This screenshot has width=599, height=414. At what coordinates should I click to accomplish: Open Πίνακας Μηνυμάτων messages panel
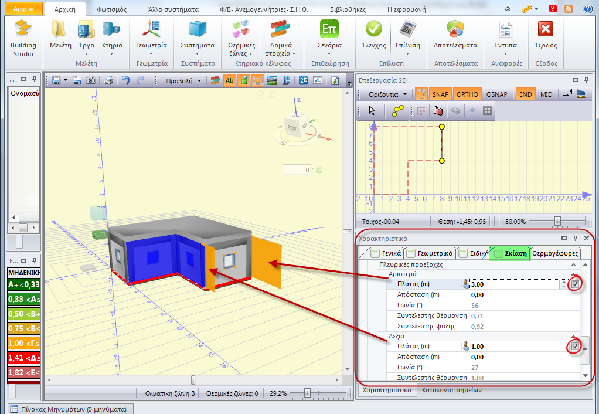[70, 409]
